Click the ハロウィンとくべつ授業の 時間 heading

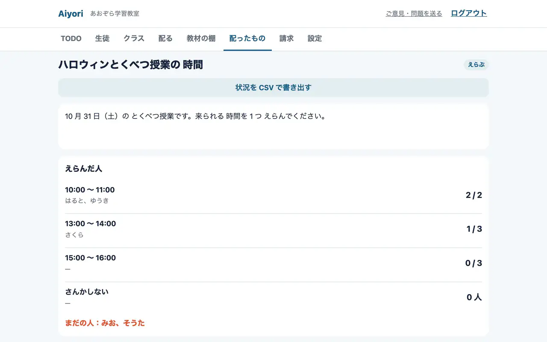point(131,65)
